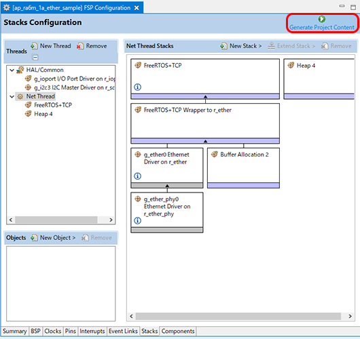Click the threads list horizontal scrollbar thumb
The height and width of the screenshot is (339, 360).
point(56,220)
